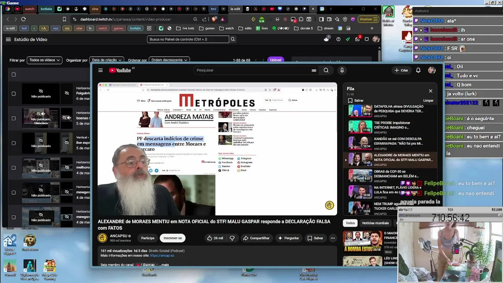503x283 pixels.
Task: Tick select-all checkbox above Twitch video list
Action: click(14, 75)
